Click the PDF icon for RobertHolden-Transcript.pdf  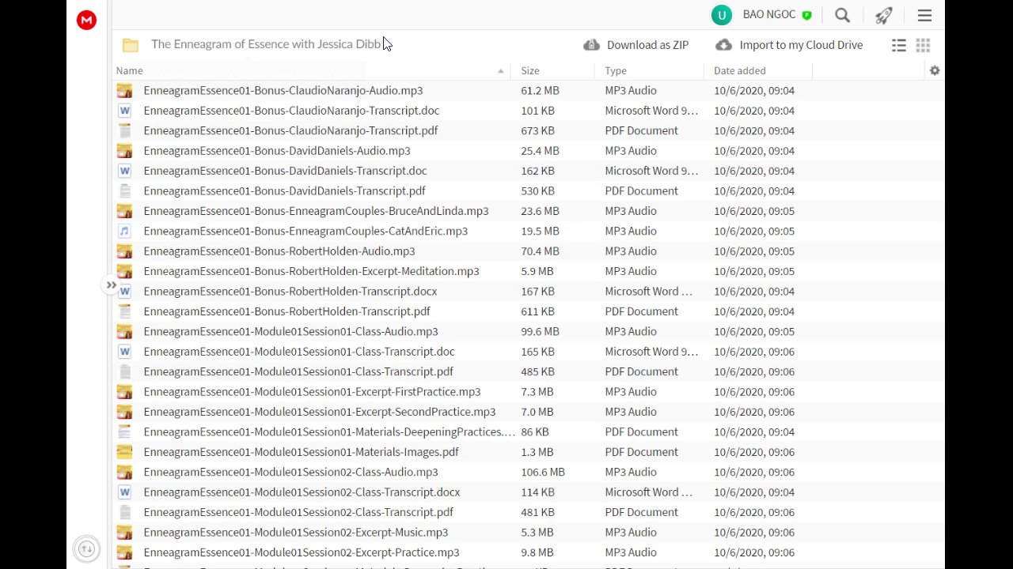(124, 311)
